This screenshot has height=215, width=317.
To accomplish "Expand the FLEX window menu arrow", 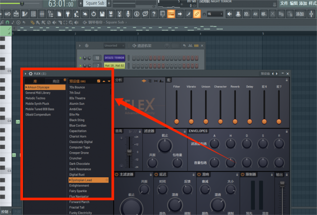I will pos(26,74).
